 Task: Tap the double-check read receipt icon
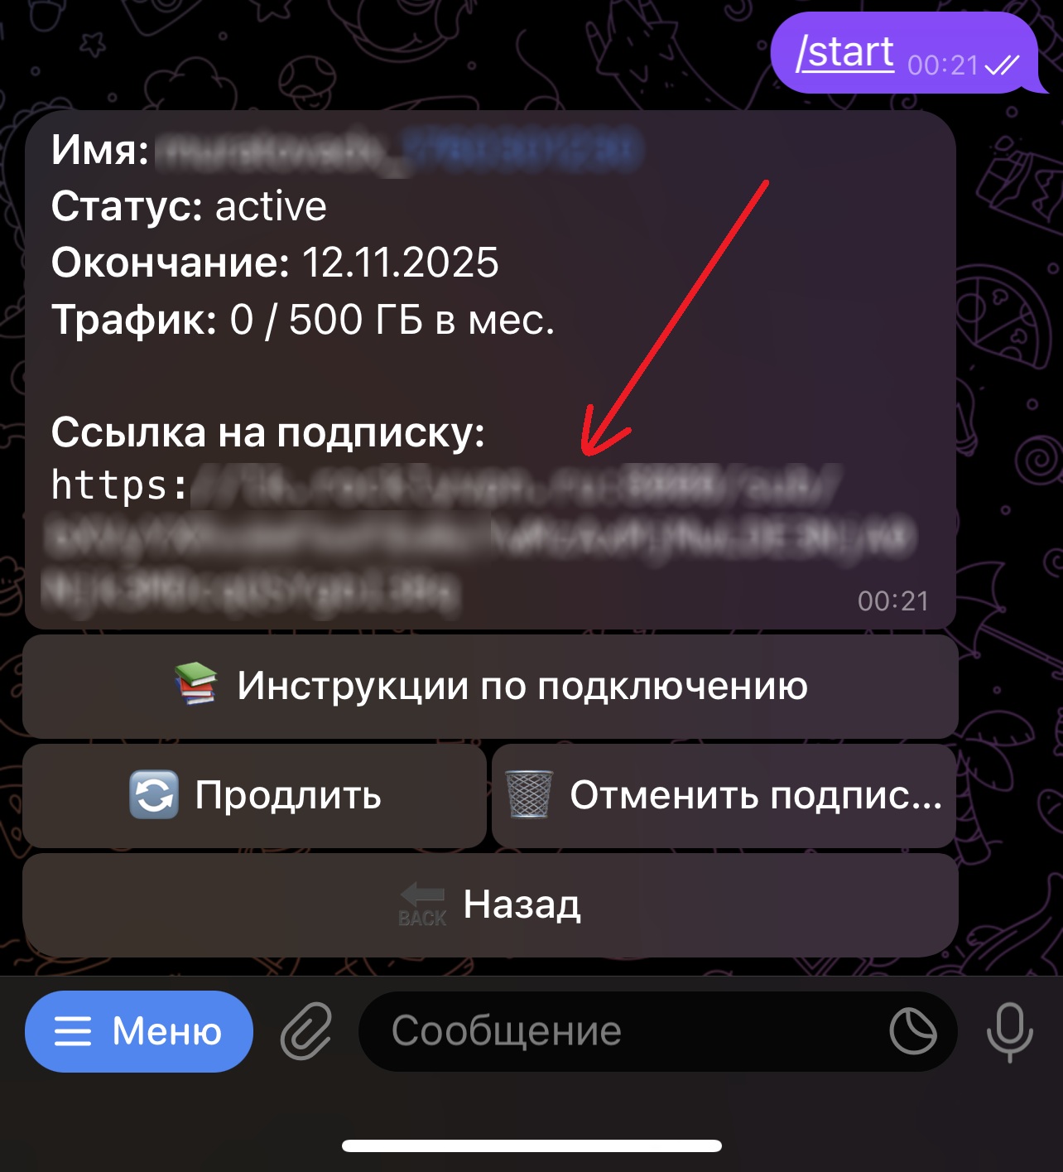point(1003,65)
